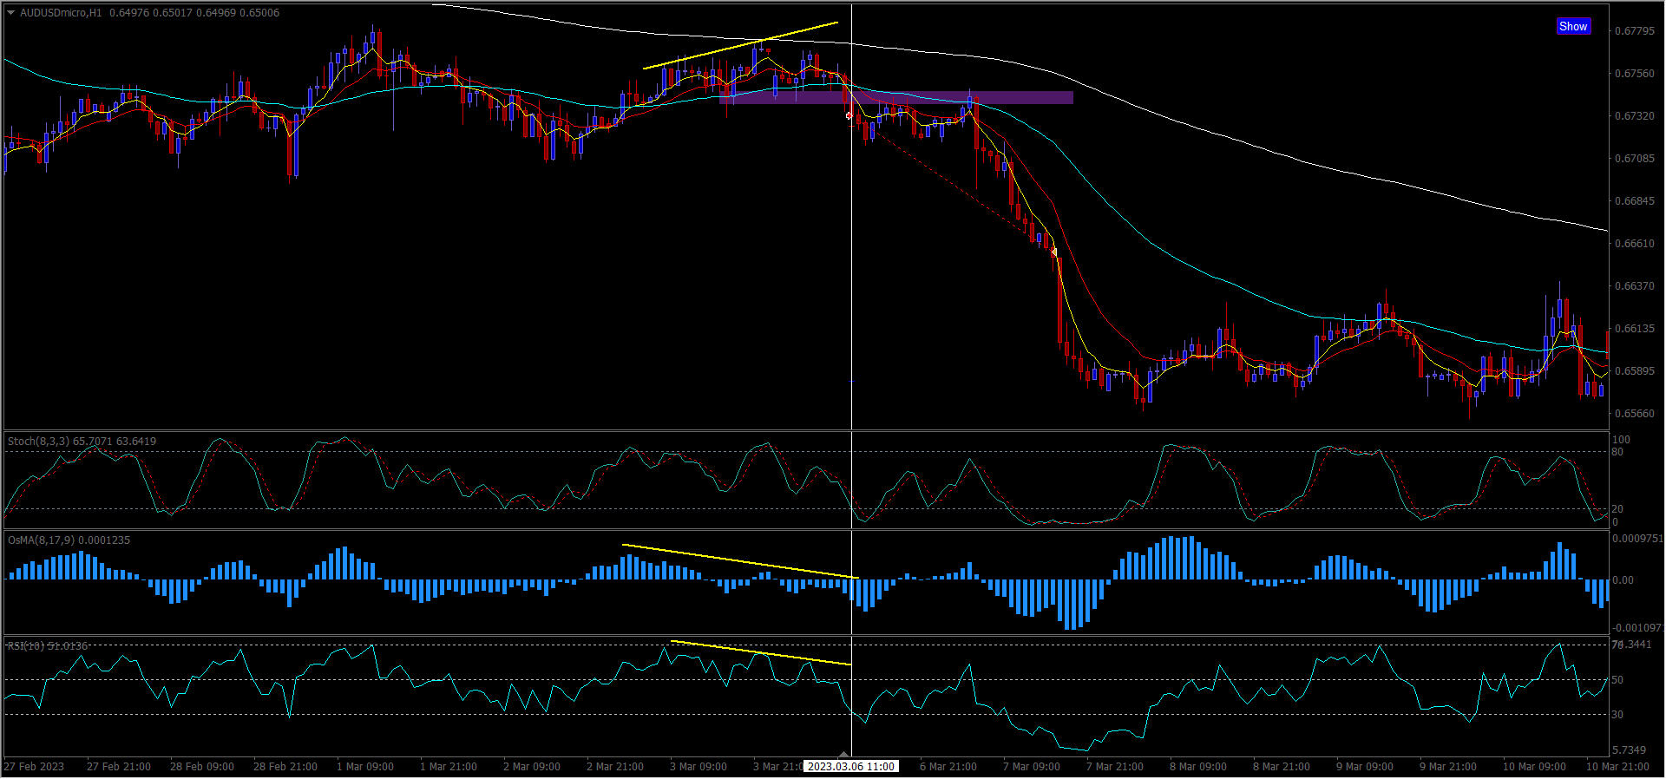This screenshot has height=779, width=1666.
Task: Click the 27 Feb 2023 time axis label
Action: click(x=34, y=767)
